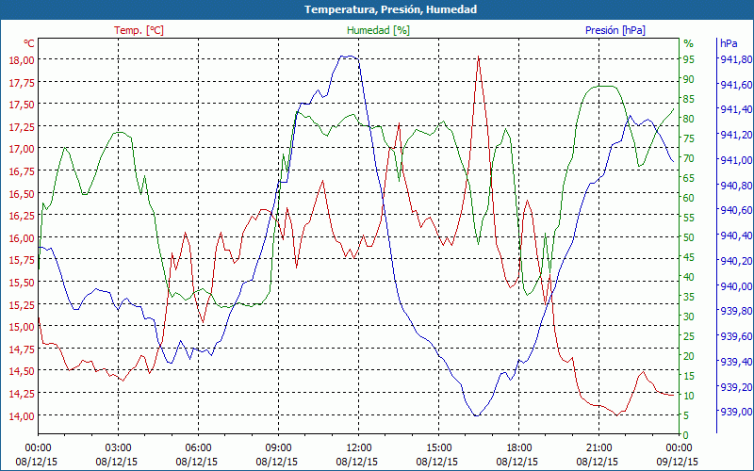Click the 95 humidity axis value
Screen dimensions: 754x471
pos(689,59)
